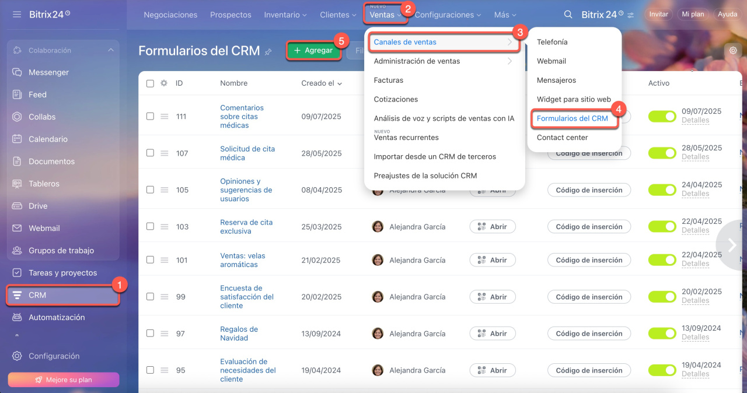Collapse the Colaboración sidebar section

111,50
